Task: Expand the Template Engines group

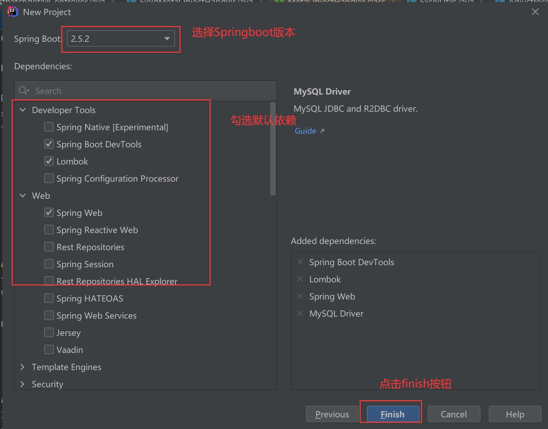Action: 23,367
